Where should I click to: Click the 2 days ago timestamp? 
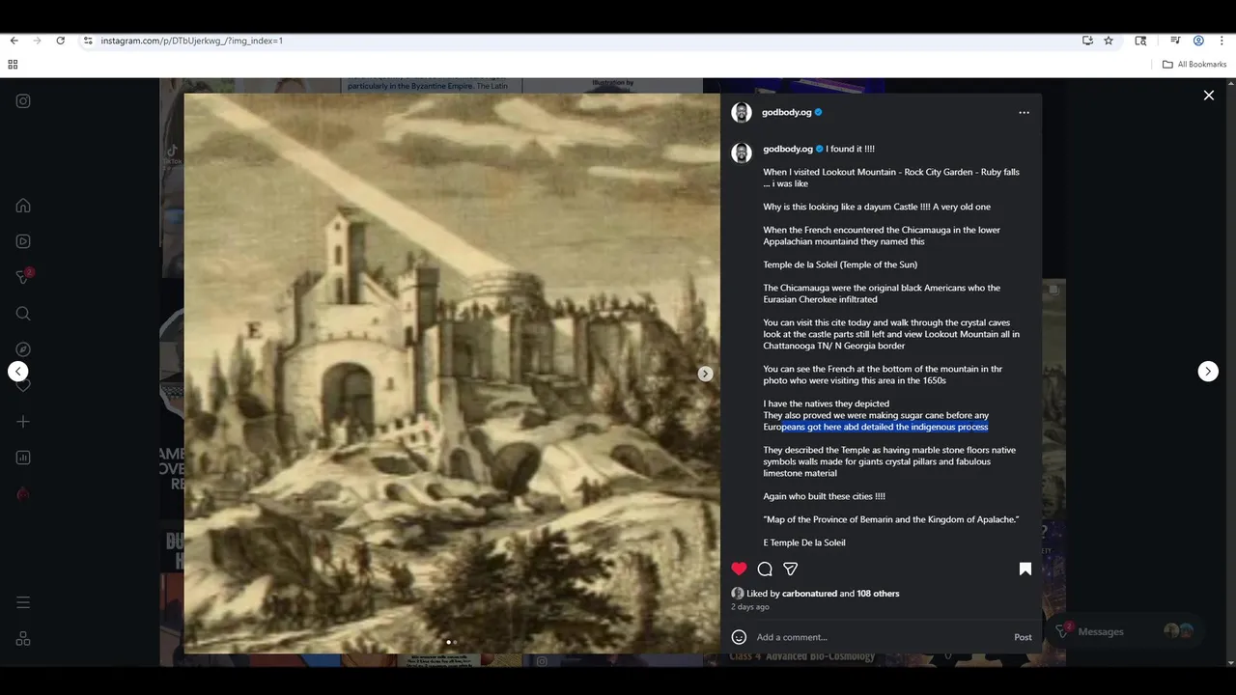pos(750,607)
